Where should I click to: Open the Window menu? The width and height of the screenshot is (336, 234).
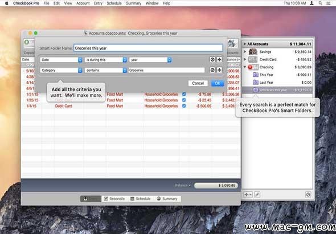click(x=152, y=3)
